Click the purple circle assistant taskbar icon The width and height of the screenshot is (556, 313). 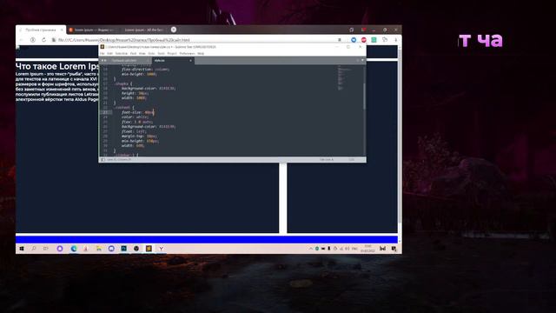[x=60, y=249]
